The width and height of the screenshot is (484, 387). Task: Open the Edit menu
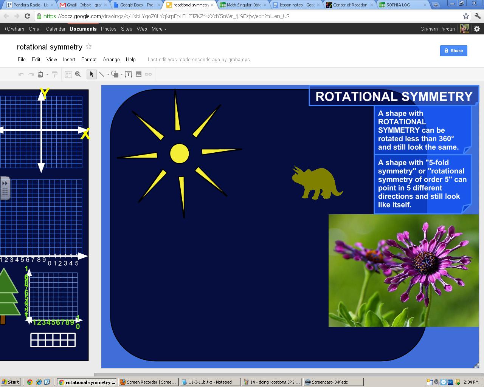click(x=36, y=59)
